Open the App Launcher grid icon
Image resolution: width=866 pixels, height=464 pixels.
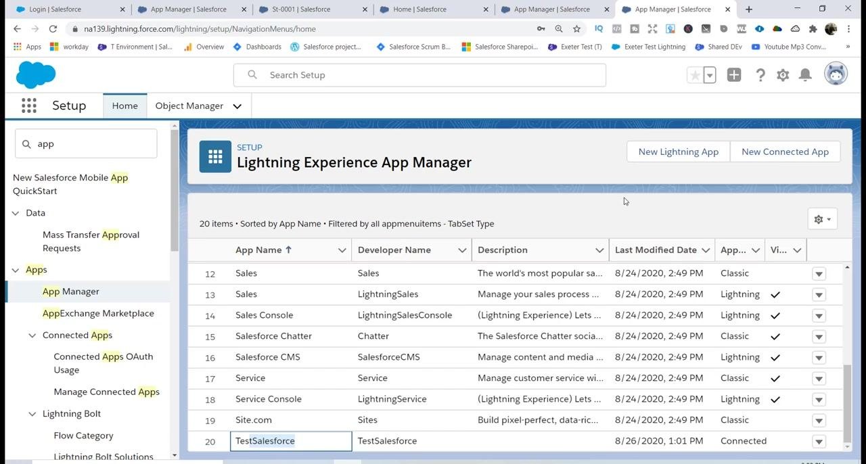[28, 106]
